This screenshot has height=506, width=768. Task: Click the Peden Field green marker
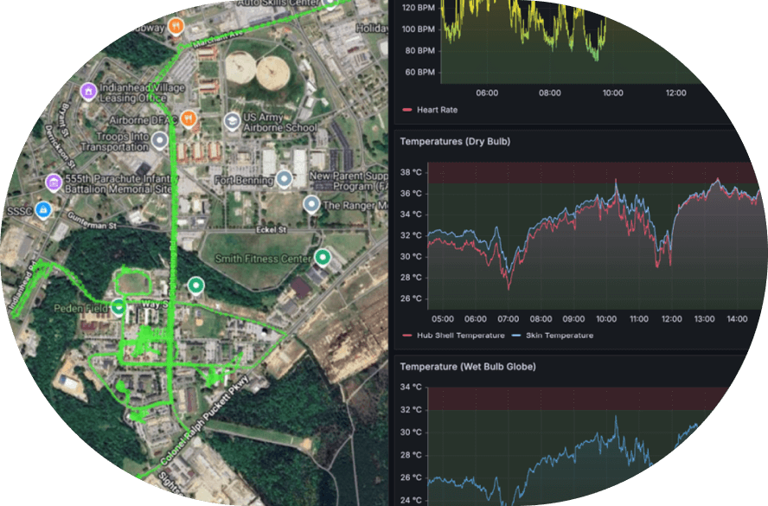click(118, 307)
